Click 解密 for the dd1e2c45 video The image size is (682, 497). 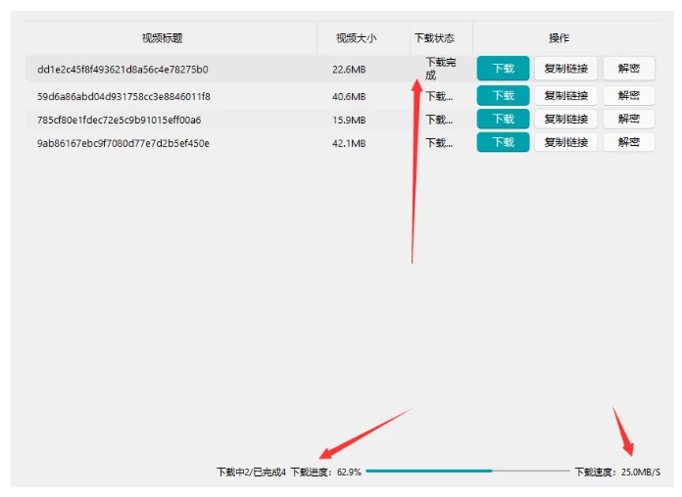click(628, 69)
